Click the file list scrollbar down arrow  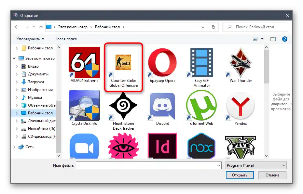[x=266, y=156]
